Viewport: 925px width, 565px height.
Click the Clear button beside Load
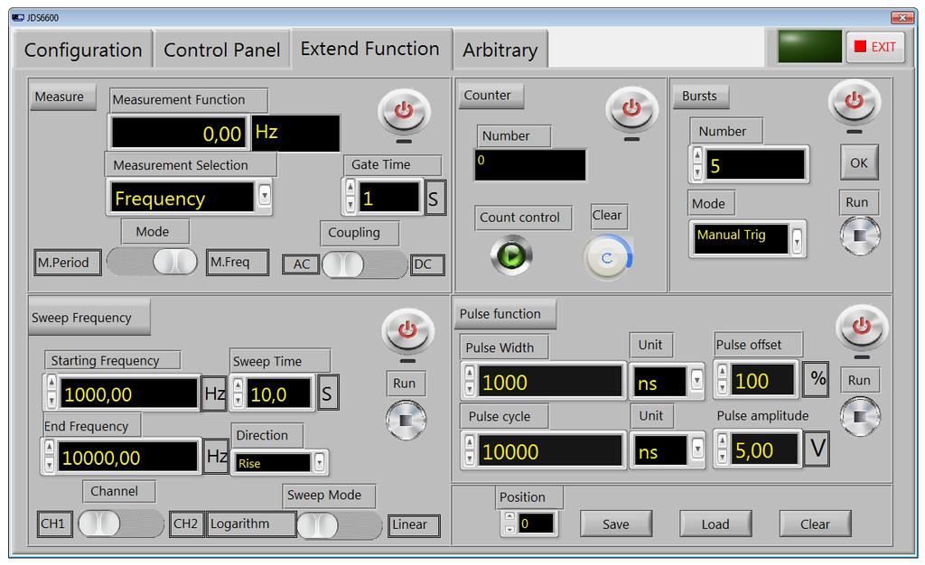click(x=816, y=523)
